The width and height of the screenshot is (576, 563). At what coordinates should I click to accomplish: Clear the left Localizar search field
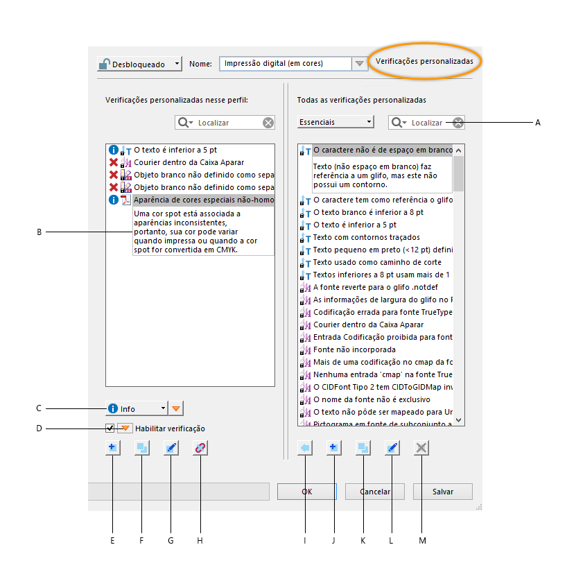pyautogui.click(x=268, y=123)
